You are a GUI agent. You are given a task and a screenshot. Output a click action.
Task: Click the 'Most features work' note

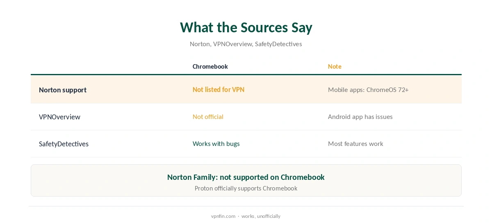[355, 143]
